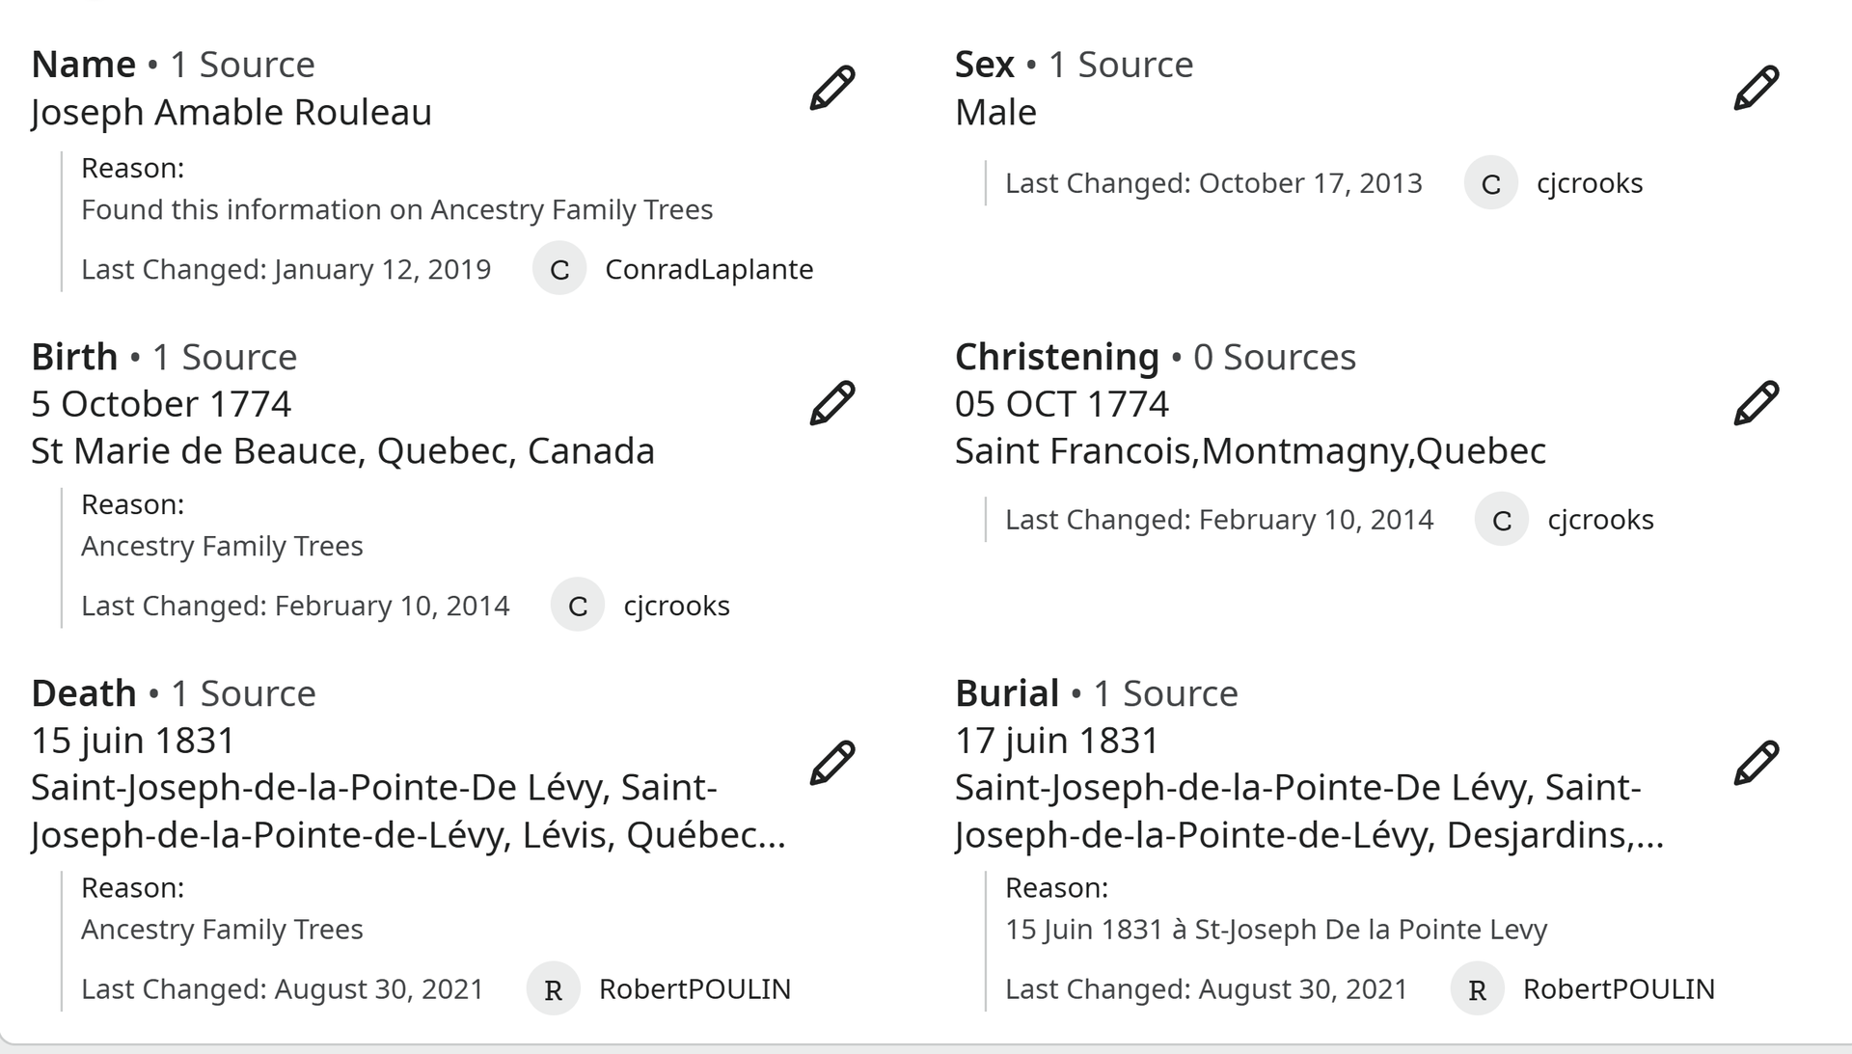Click ConradLaplante avatar circle
The height and width of the screenshot is (1054, 1852).
(x=559, y=269)
